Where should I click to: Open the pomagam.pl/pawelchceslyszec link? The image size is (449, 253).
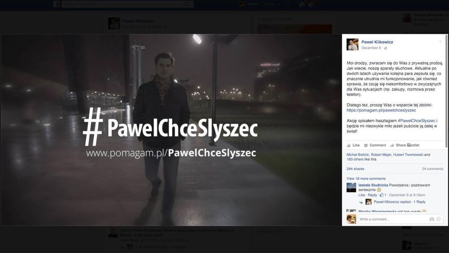click(381, 110)
